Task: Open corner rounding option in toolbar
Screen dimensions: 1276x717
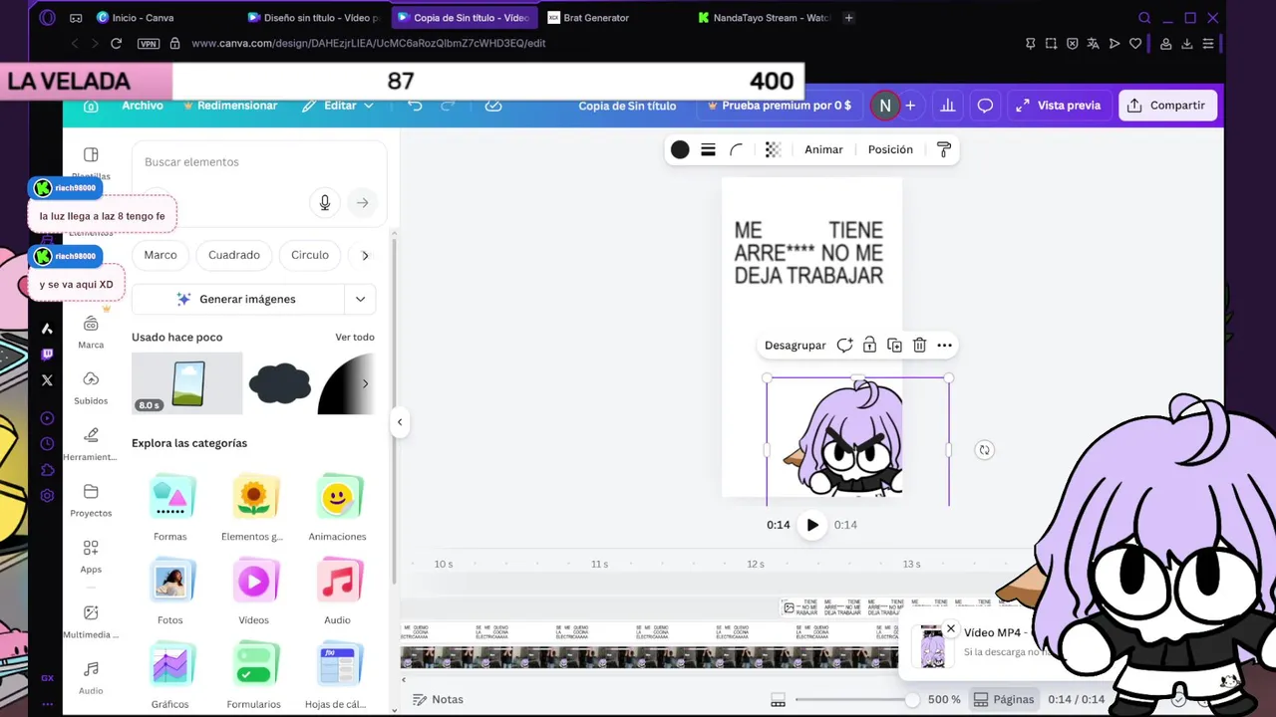Action: [736, 149]
